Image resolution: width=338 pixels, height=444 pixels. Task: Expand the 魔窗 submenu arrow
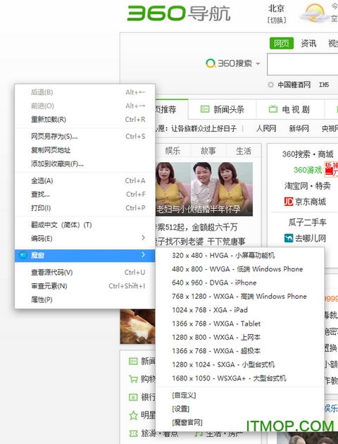[143, 254]
